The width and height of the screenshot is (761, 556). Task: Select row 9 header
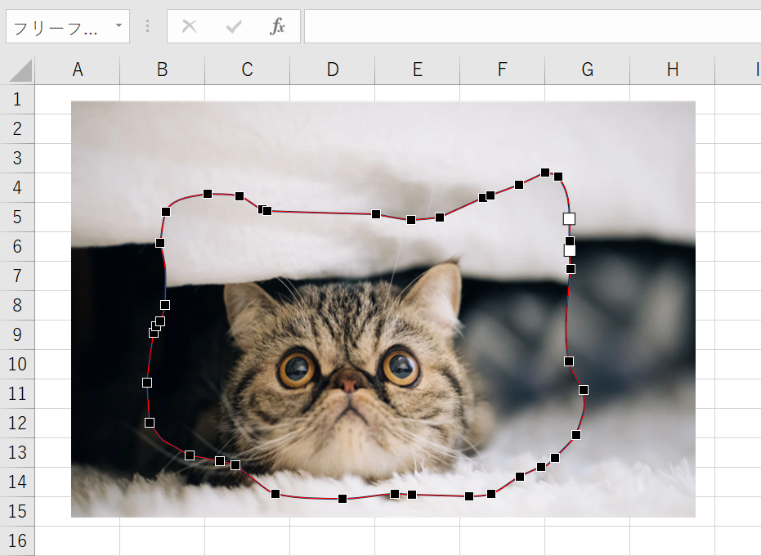[17, 334]
